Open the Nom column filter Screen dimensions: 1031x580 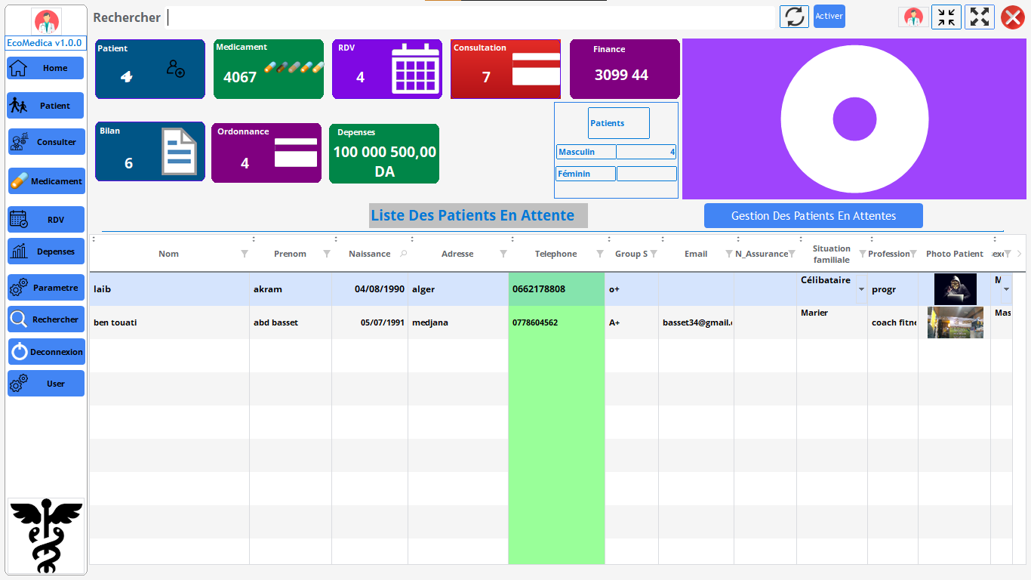pyautogui.click(x=244, y=254)
